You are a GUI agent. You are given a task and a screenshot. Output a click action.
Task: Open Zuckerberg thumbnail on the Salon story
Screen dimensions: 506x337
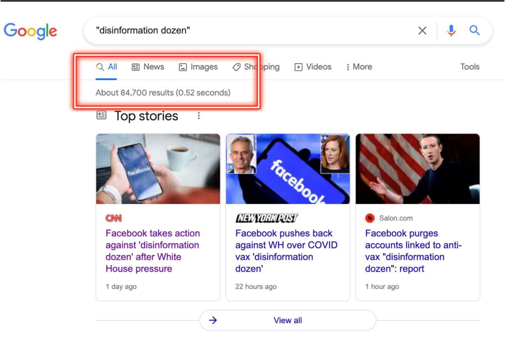418,169
